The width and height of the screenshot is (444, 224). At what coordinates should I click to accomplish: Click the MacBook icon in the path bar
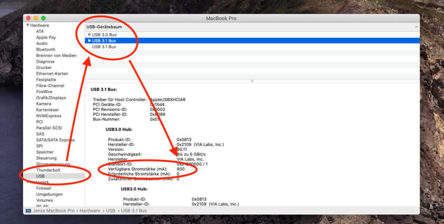[x=29, y=211]
